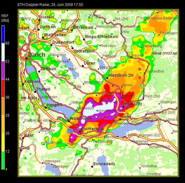Click the Kappel am Albis label
Viewport: 185px width, 183px height.
pyautogui.click(x=38, y=120)
